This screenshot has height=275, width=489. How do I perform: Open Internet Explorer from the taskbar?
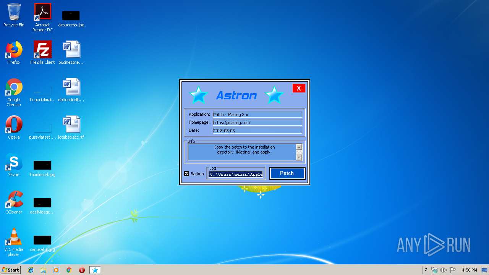tap(31, 270)
